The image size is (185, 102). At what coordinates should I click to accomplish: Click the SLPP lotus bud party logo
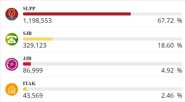(x=12, y=14)
